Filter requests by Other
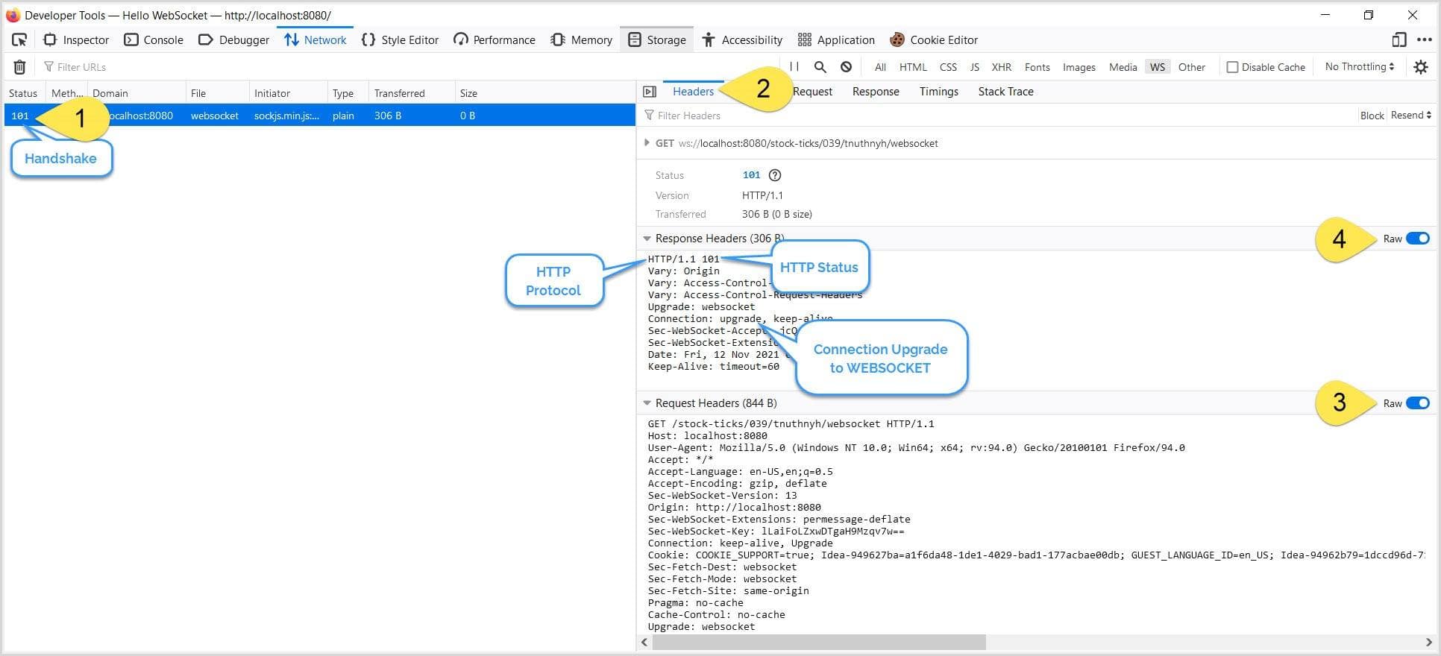Image resolution: width=1441 pixels, height=656 pixels. [1191, 67]
